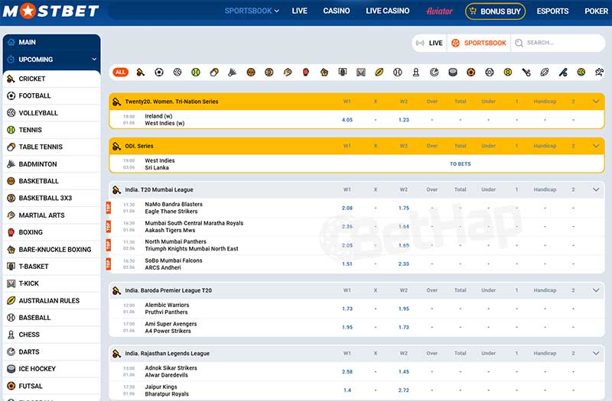
Task: Select ICE HOCKEY in the left sidebar
Action: tap(51, 369)
